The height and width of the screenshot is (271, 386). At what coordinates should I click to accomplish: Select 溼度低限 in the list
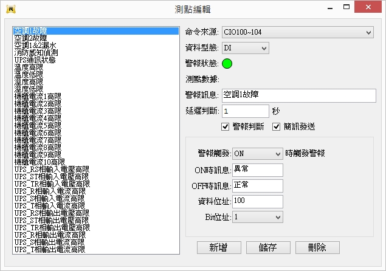point(96,89)
